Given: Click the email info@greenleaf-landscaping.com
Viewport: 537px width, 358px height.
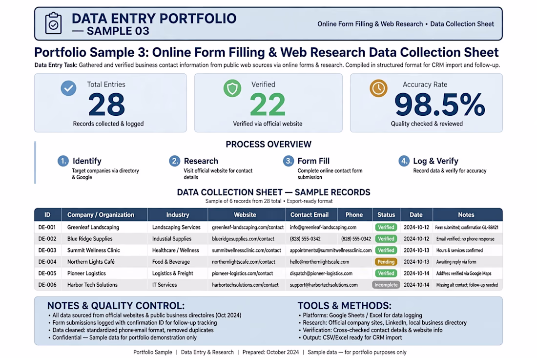Looking at the screenshot, I should 323,227.
